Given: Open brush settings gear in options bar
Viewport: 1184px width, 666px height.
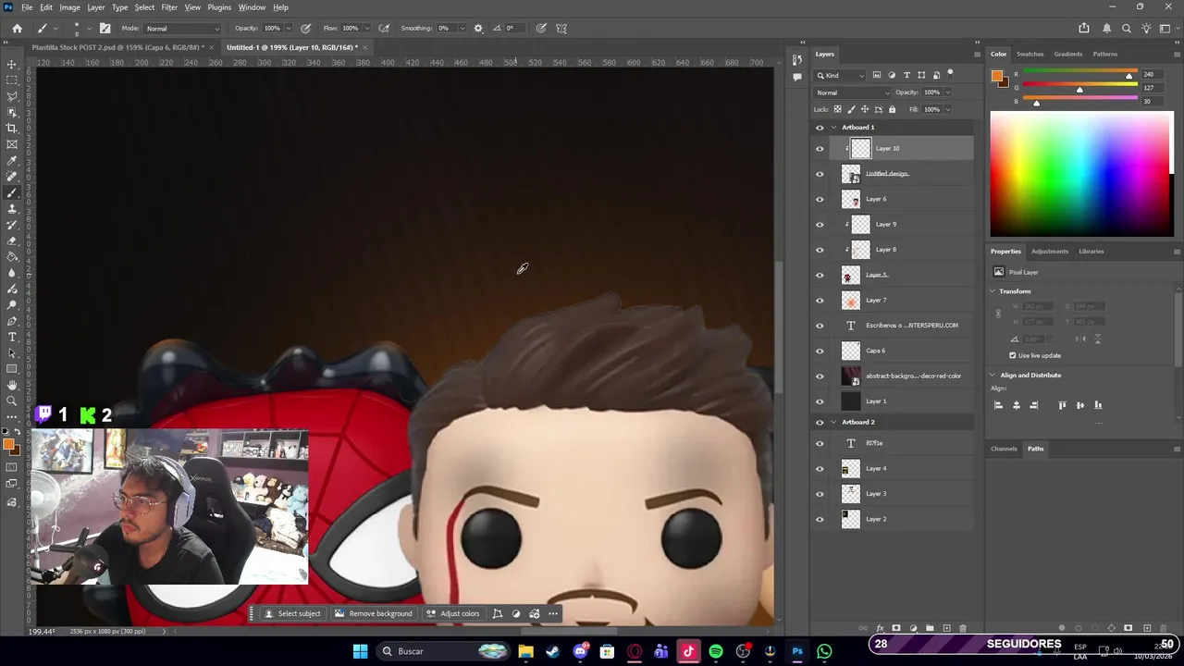Looking at the screenshot, I should tap(478, 28).
